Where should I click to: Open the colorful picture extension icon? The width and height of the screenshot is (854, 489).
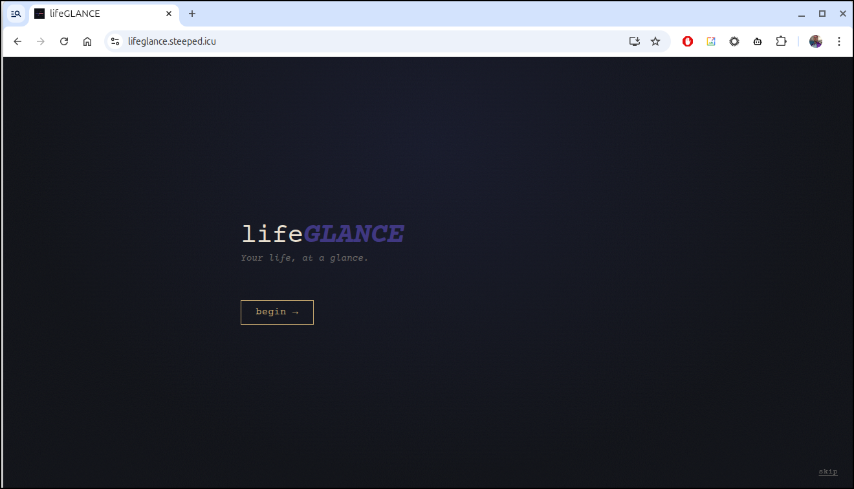coord(711,41)
